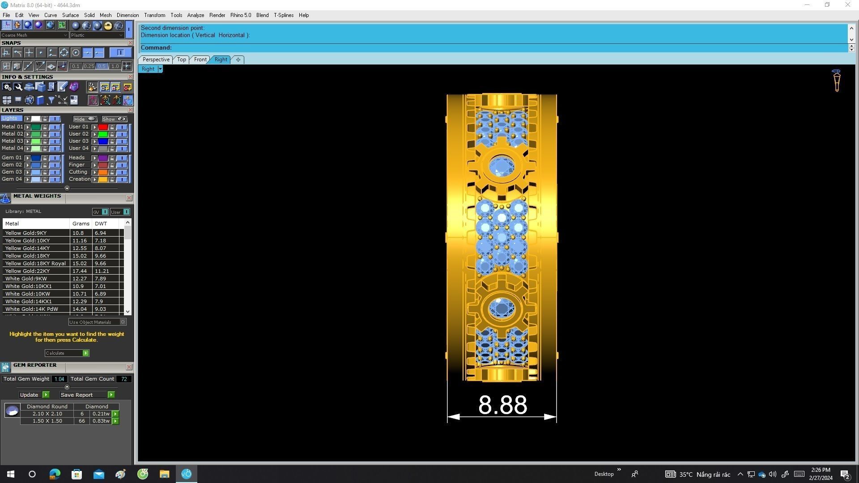Click the gold sphere render material icon
This screenshot has width=859, height=483.
tap(108, 25)
